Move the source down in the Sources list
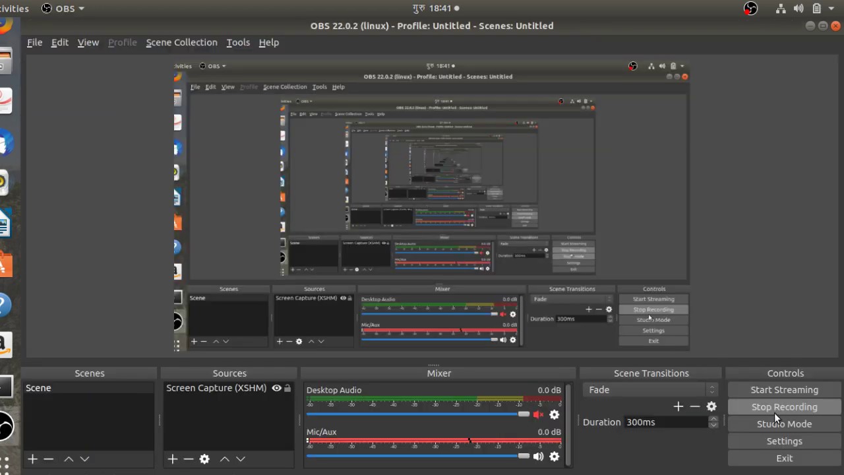The height and width of the screenshot is (475, 844). click(241, 459)
